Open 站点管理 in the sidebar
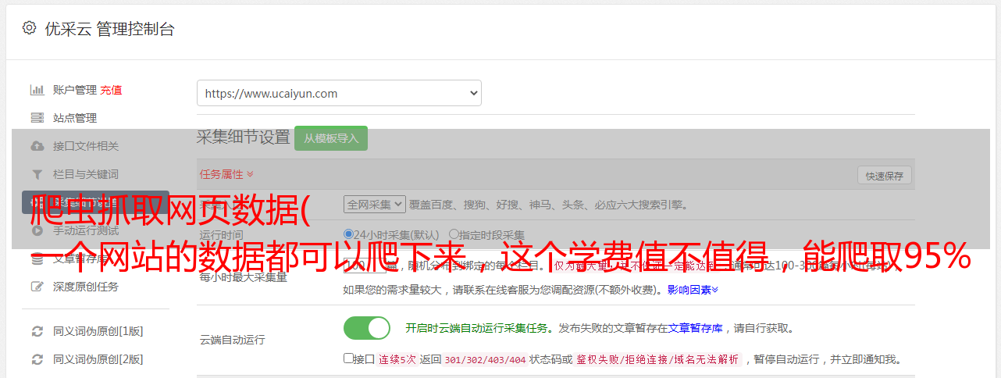 point(75,118)
